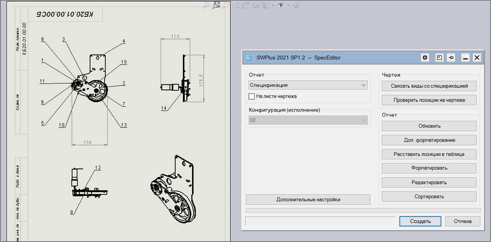
Task: Click the SWPlus app icon in title bar
Action: (248, 58)
